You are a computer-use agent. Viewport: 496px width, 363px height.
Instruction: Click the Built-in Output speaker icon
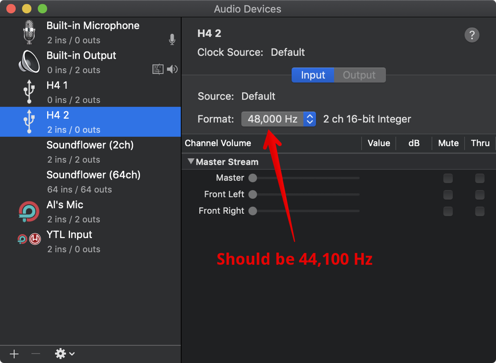tap(29, 62)
